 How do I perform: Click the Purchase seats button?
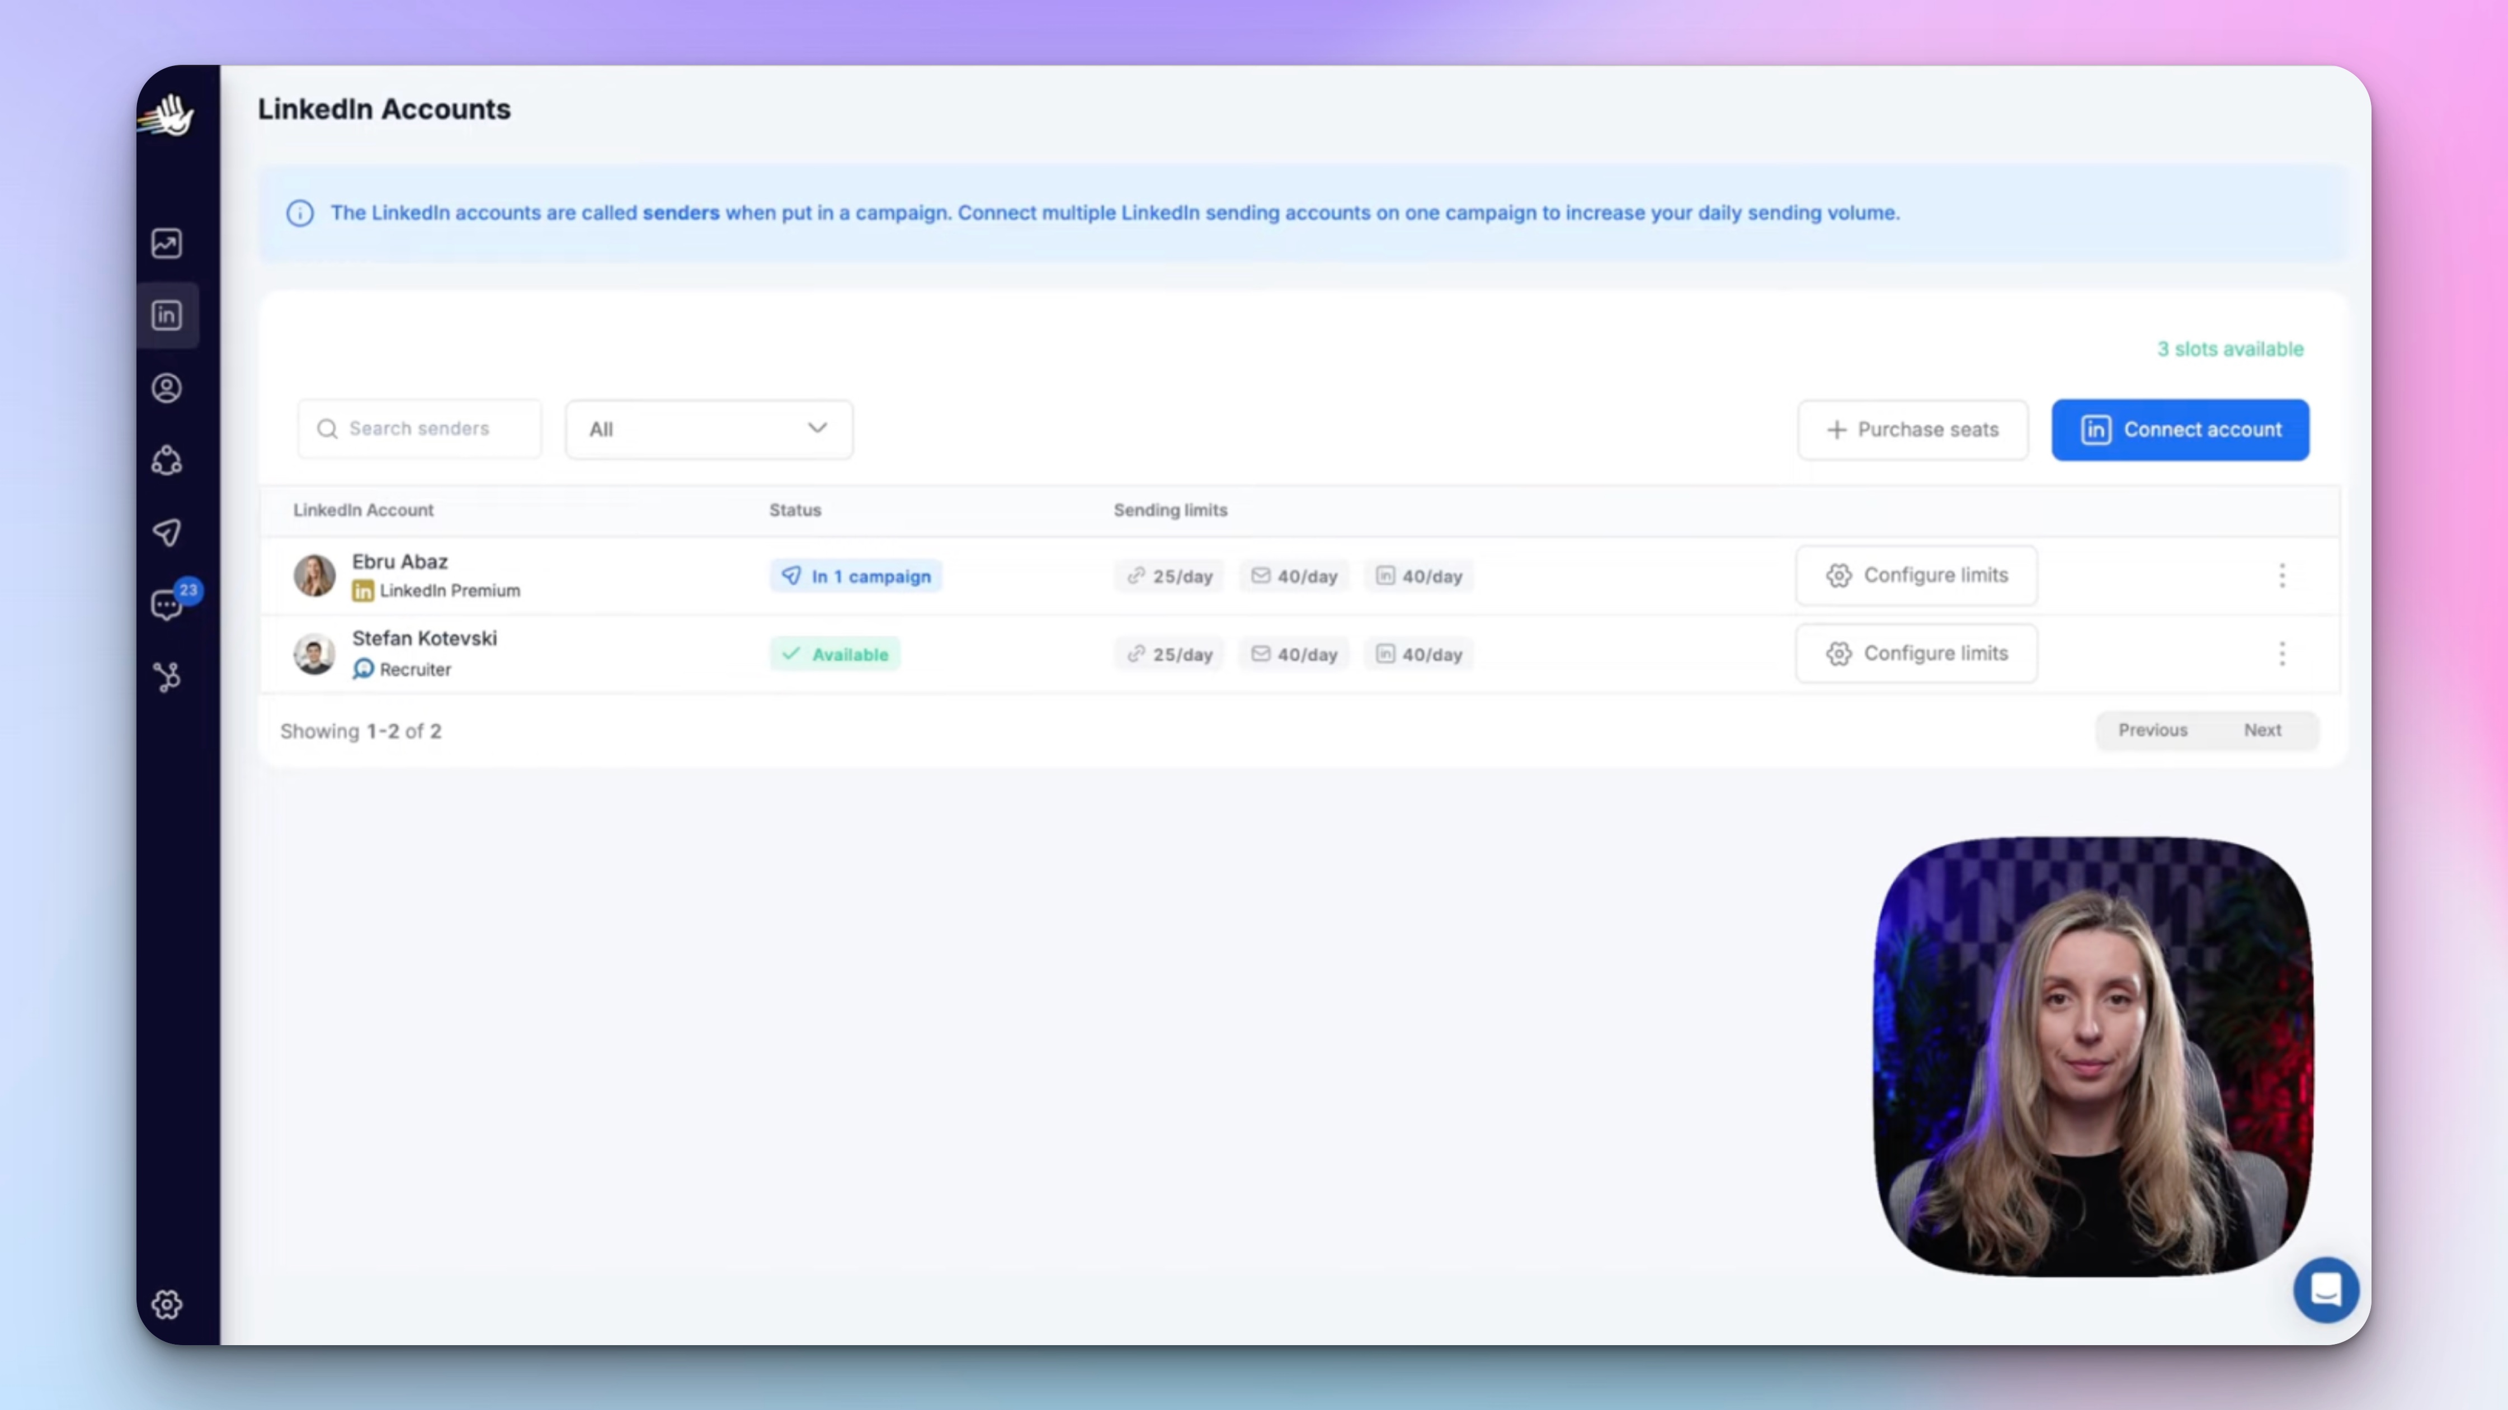(1912, 429)
